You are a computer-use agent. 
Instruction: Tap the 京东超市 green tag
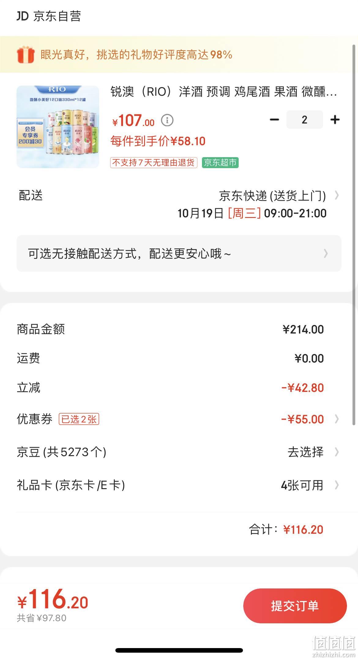(220, 162)
